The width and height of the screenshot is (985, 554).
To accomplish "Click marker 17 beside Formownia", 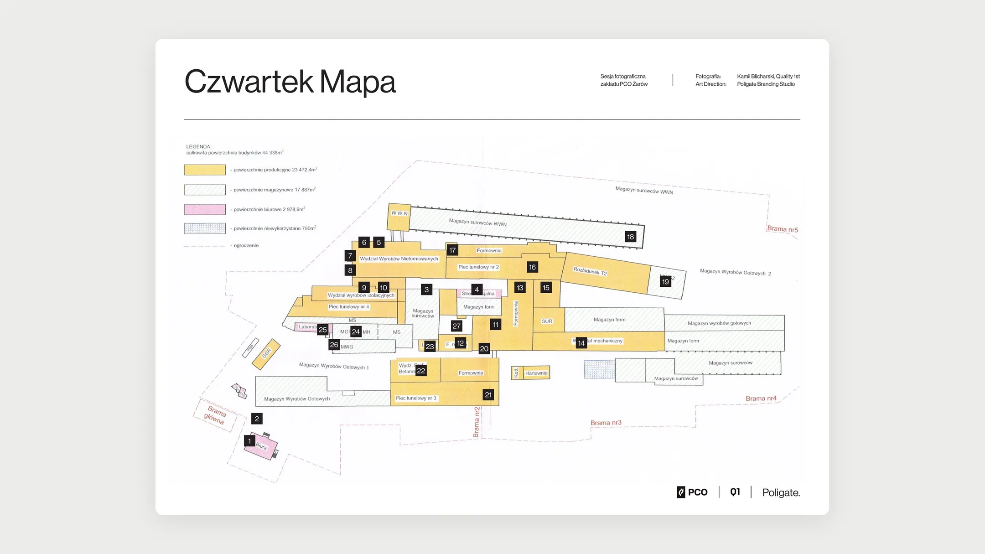I will 452,250.
